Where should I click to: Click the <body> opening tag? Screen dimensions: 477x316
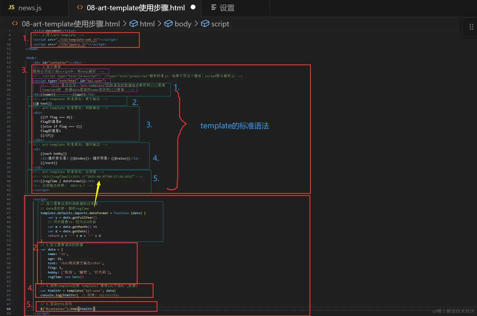[31, 58]
